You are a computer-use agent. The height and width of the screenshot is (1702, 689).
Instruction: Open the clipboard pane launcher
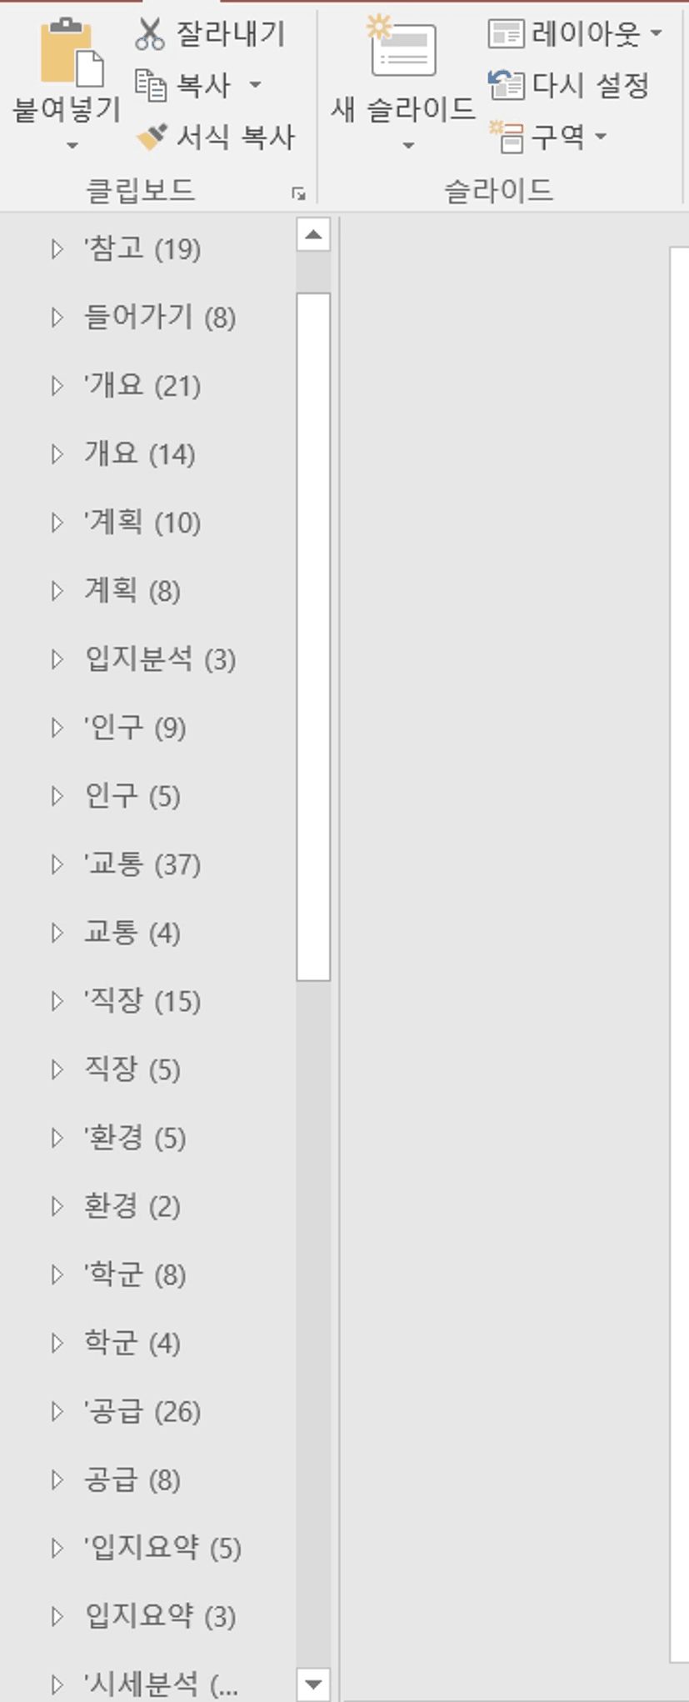click(x=298, y=194)
